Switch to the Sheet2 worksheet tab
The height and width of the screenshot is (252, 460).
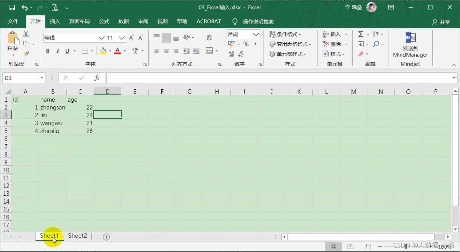click(78, 236)
